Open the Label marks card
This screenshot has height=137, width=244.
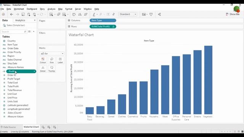coord(60,60)
